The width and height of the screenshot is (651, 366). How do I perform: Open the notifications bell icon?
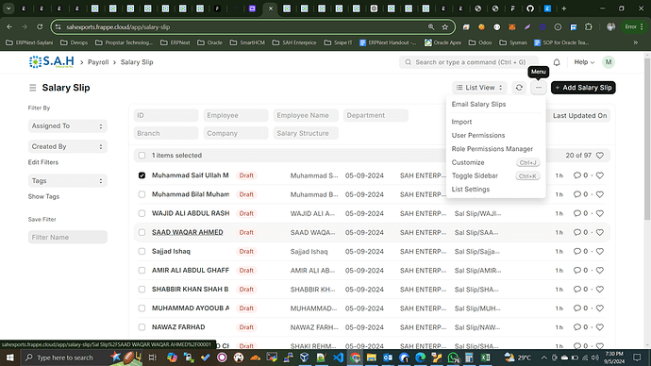(x=557, y=62)
